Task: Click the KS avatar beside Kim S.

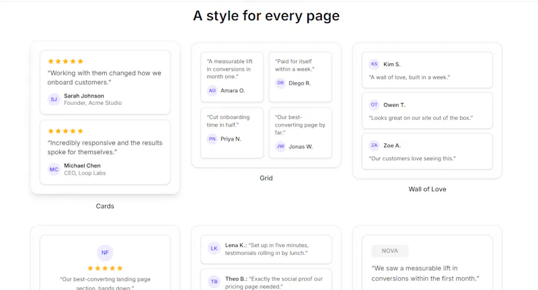Action: point(374,64)
